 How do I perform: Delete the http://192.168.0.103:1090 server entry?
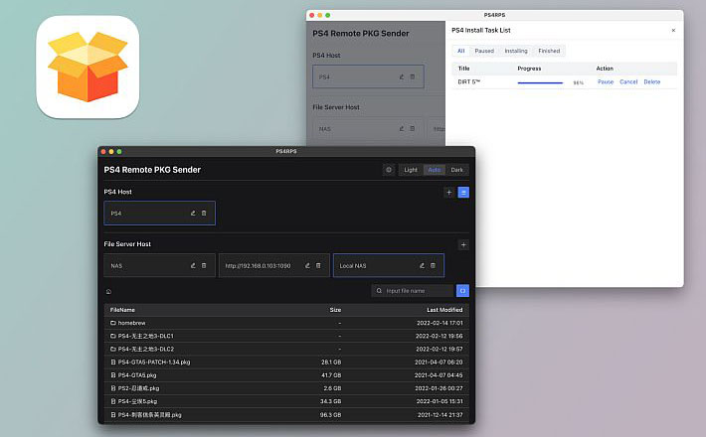click(318, 266)
